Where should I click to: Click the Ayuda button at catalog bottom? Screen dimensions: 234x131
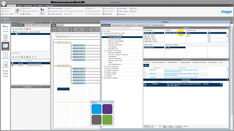pos(178,127)
